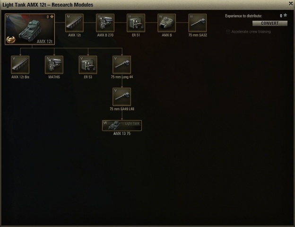295x227 pixels.
Task: Close the Research Modules window
Action: click(291, 4)
